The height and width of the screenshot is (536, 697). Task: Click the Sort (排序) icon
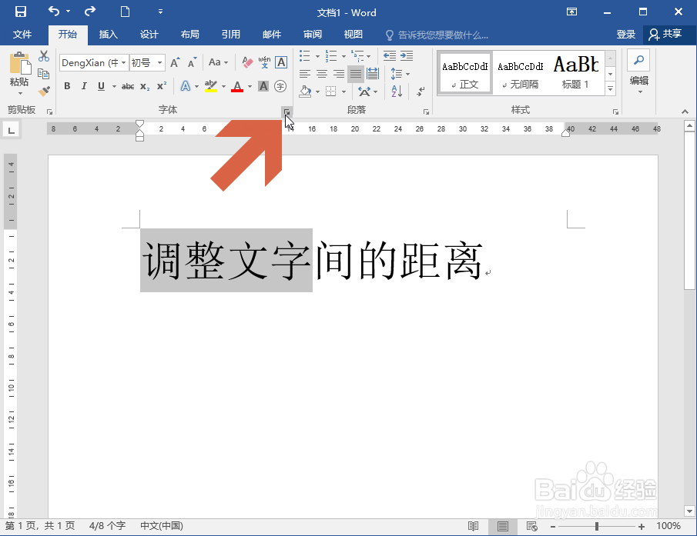(x=396, y=91)
